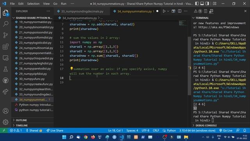
Task: Open the Testing flask view
Action: coord(5,69)
